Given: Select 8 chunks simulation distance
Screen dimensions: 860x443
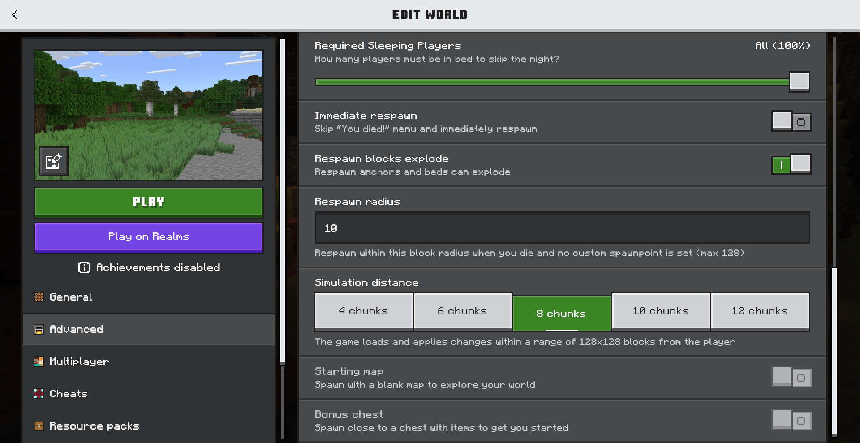Looking at the screenshot, I should pyautogui.click(x=561, y=313).
